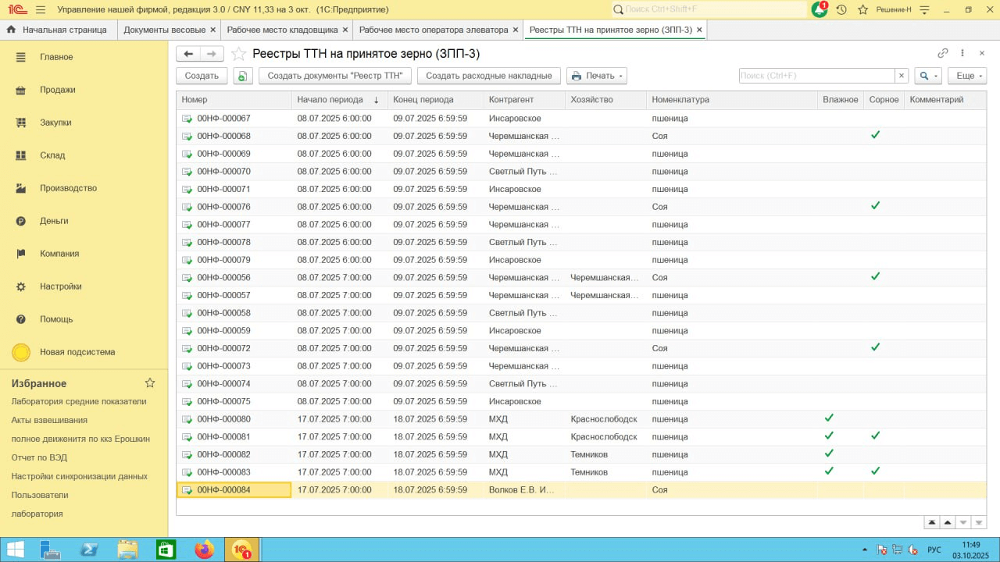
Task: Click the Создать button
Action: click(x=202, y=76)
